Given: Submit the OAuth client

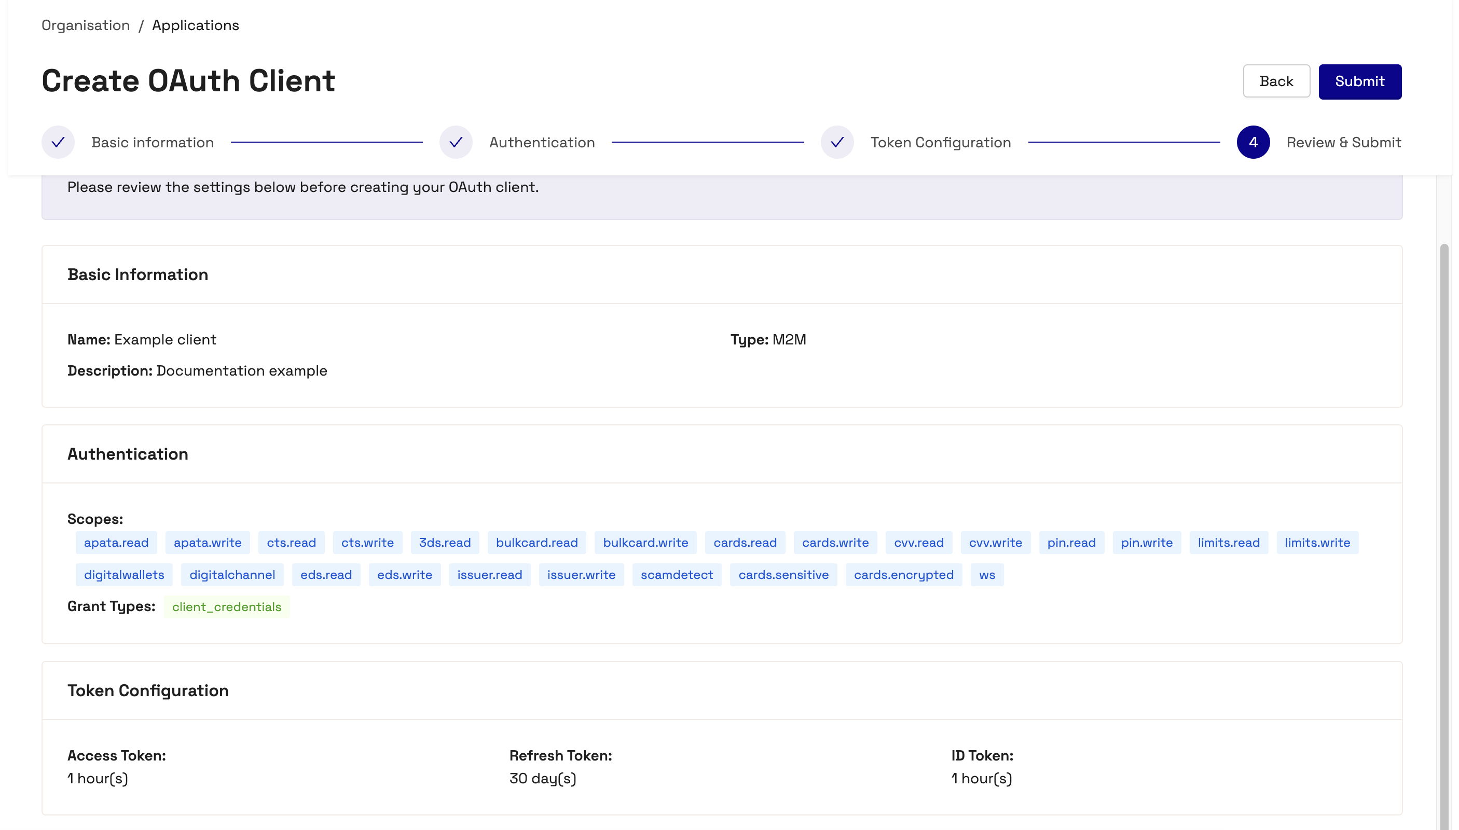Looking at the screenshot, I should pos(1359,81).
